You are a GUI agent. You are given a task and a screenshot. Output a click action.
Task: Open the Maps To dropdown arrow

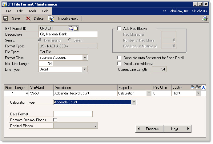point(149,93)
